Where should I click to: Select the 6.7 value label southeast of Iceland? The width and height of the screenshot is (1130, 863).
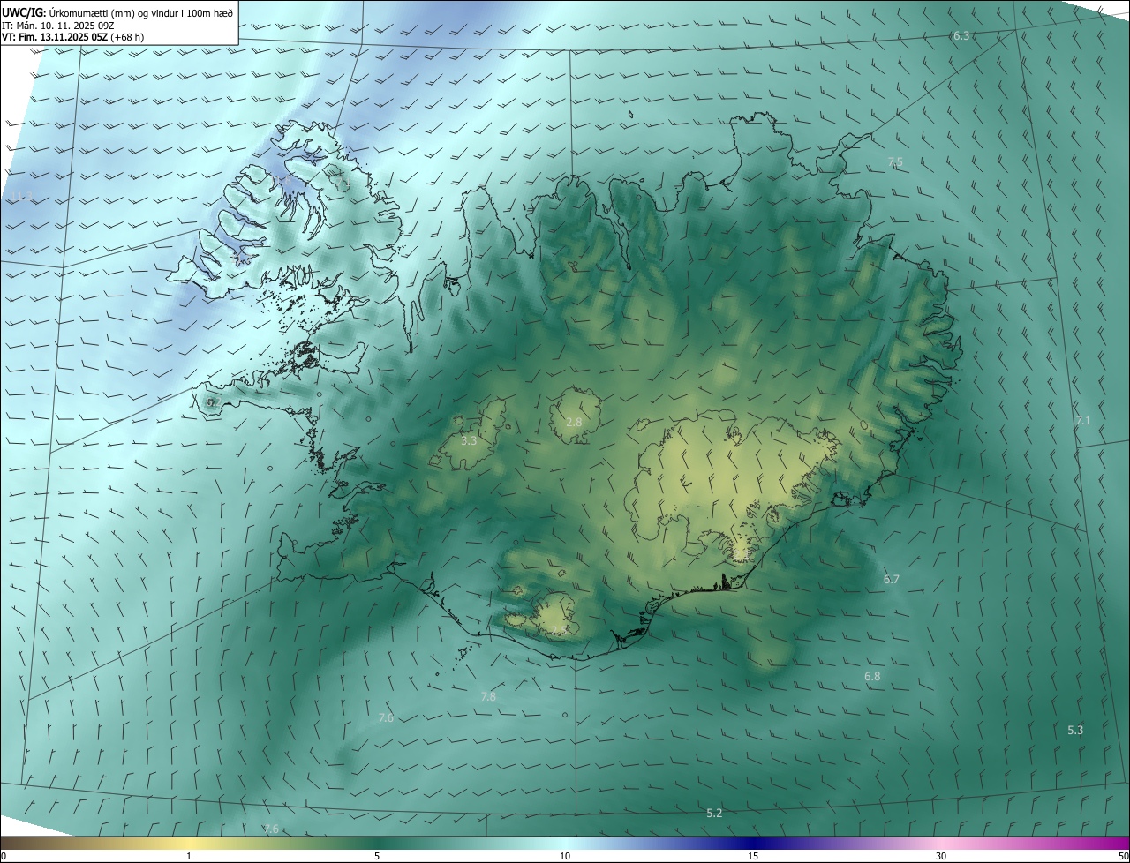(x=892, y=580)
